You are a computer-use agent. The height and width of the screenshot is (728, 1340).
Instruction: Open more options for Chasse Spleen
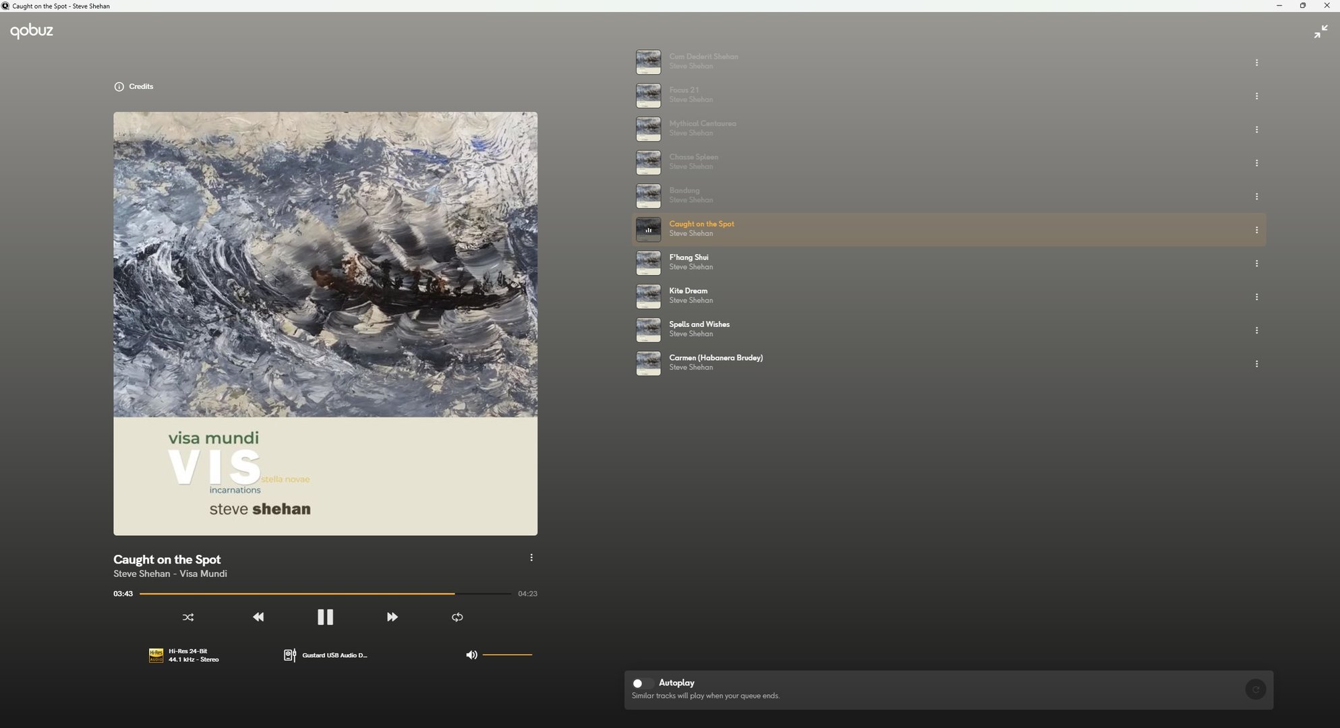click(1256, 163)
